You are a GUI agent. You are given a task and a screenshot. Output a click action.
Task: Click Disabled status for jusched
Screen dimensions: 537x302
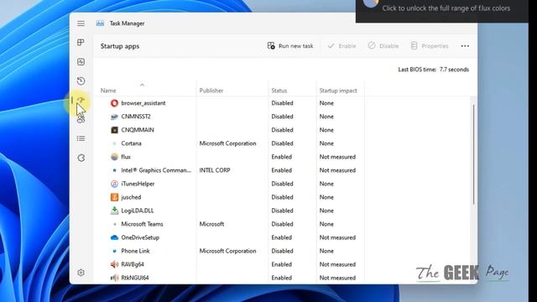click(x=282, y=197)
